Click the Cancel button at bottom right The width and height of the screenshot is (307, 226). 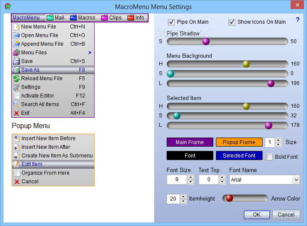(x=286, y=215)
